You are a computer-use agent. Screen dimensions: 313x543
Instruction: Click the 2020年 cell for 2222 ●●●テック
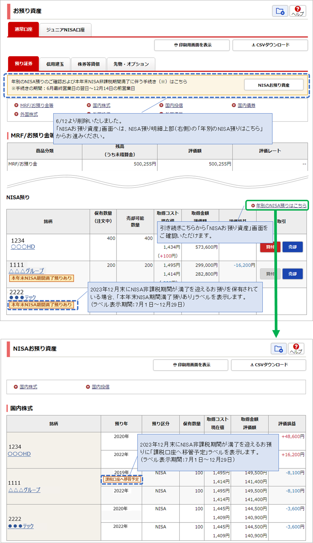click(x=120, y=509)
